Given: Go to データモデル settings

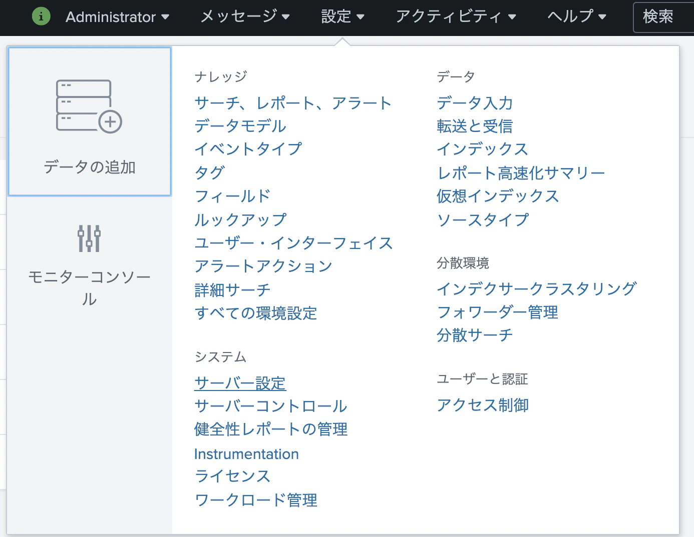Looking at the screenshot, I should [240, 126].
